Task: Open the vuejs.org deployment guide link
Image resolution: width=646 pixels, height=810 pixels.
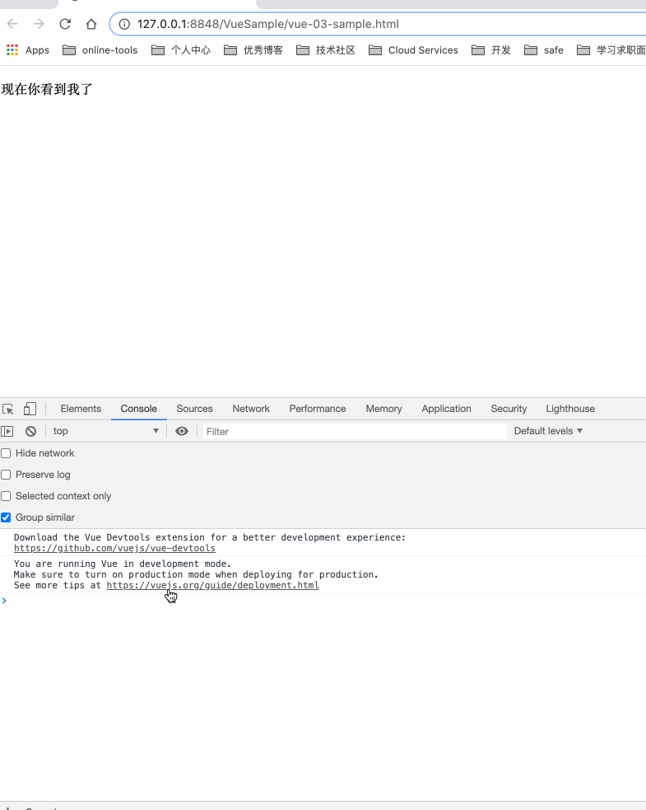Action: pyautogui.click(x=212, y=585)
